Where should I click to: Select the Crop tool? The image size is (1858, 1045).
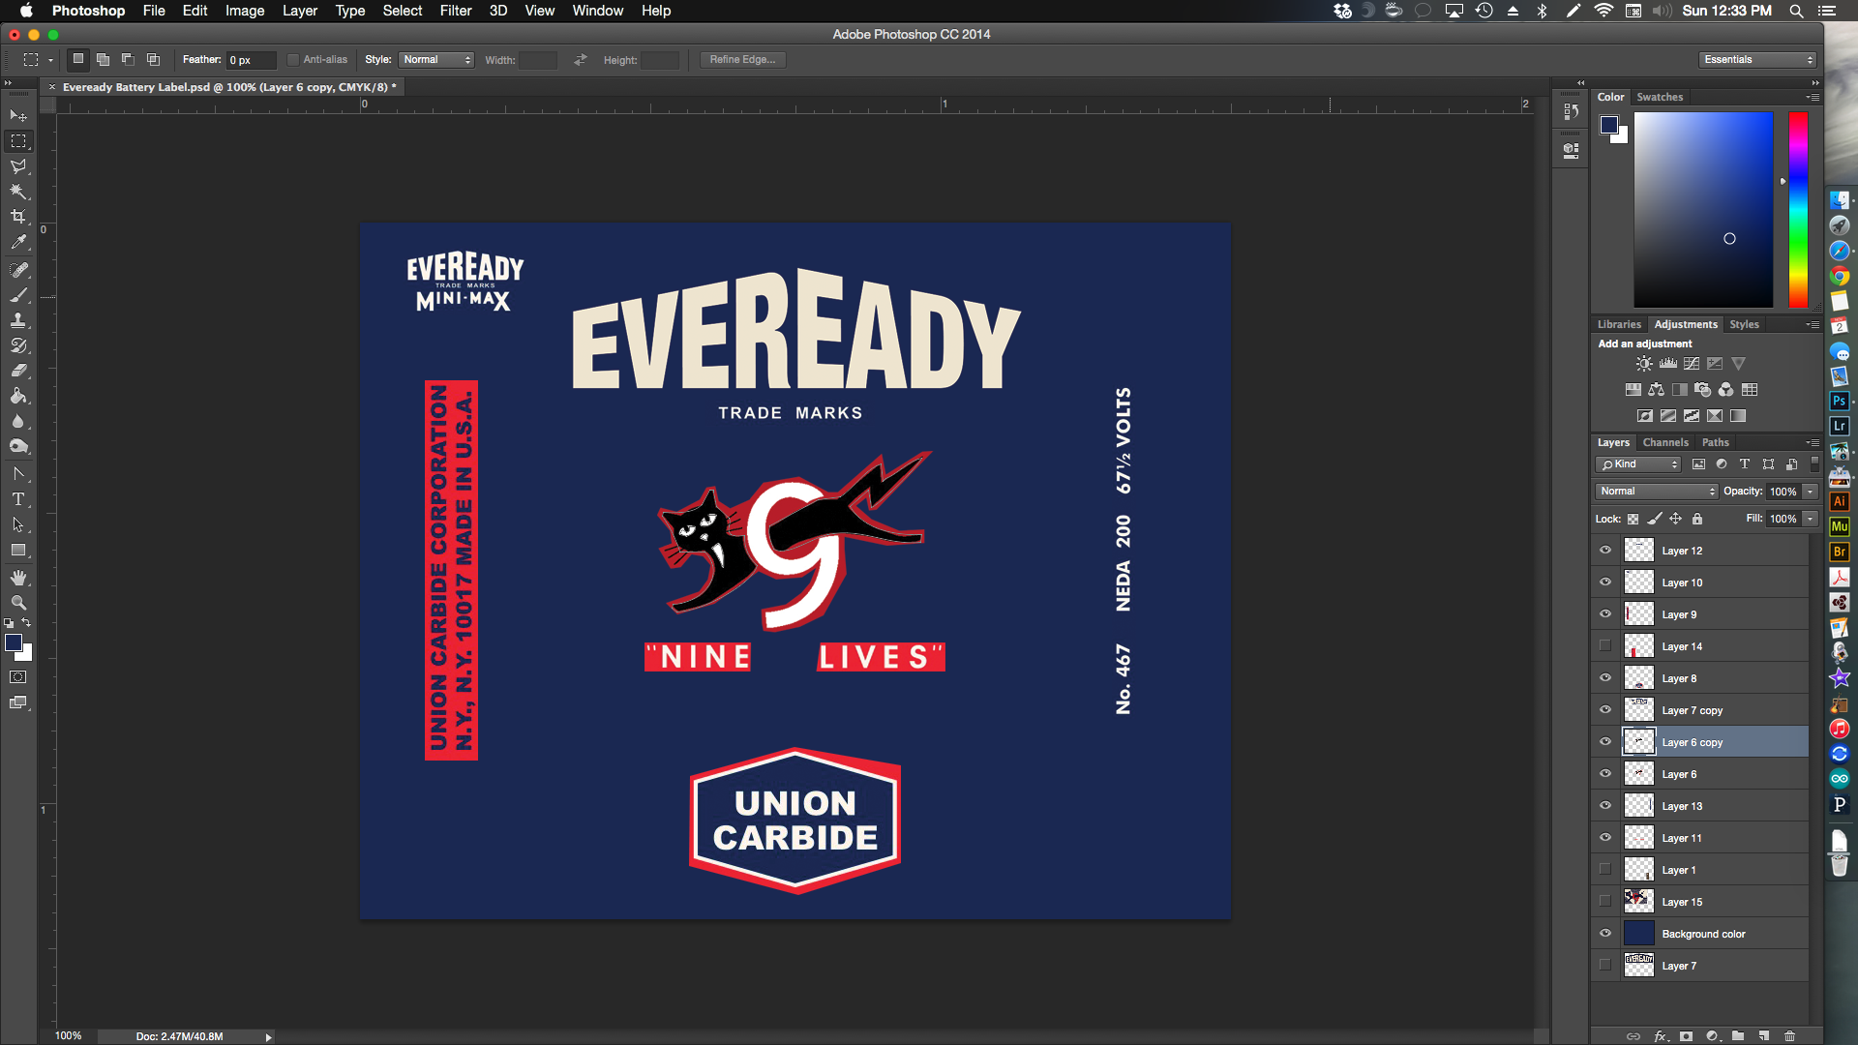tap(18, 217)
